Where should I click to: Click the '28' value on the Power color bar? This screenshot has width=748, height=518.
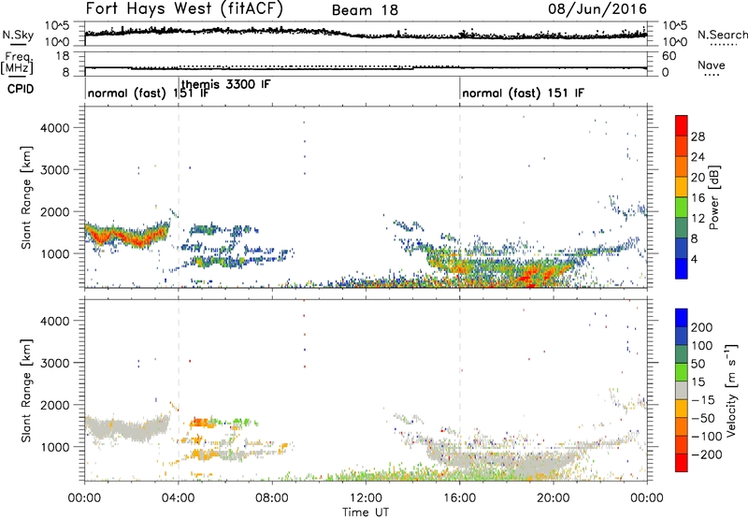tap(698, 137)
